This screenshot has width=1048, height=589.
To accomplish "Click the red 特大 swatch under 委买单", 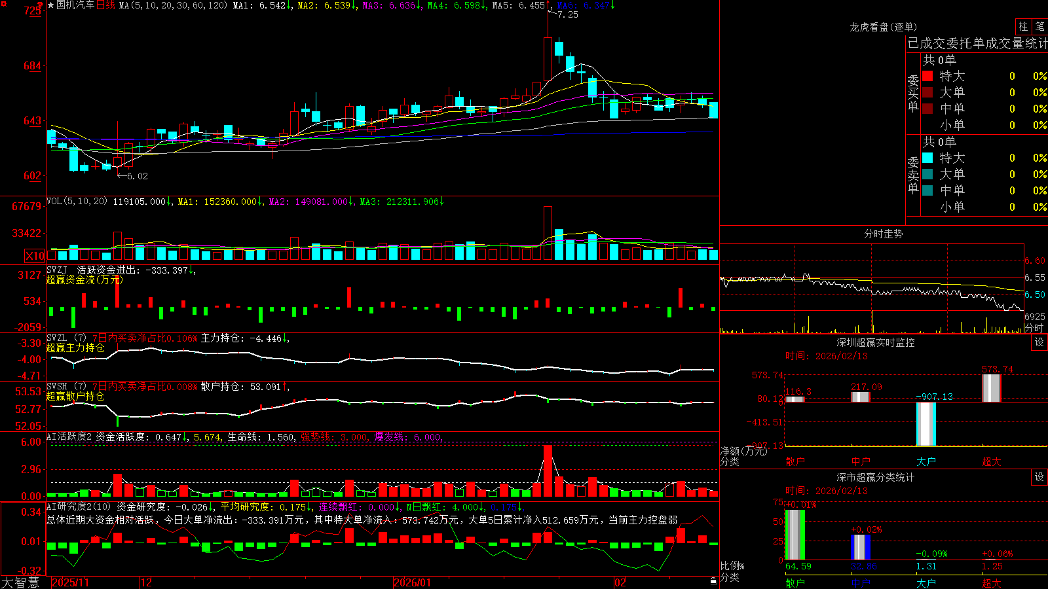I will point(927,76).
